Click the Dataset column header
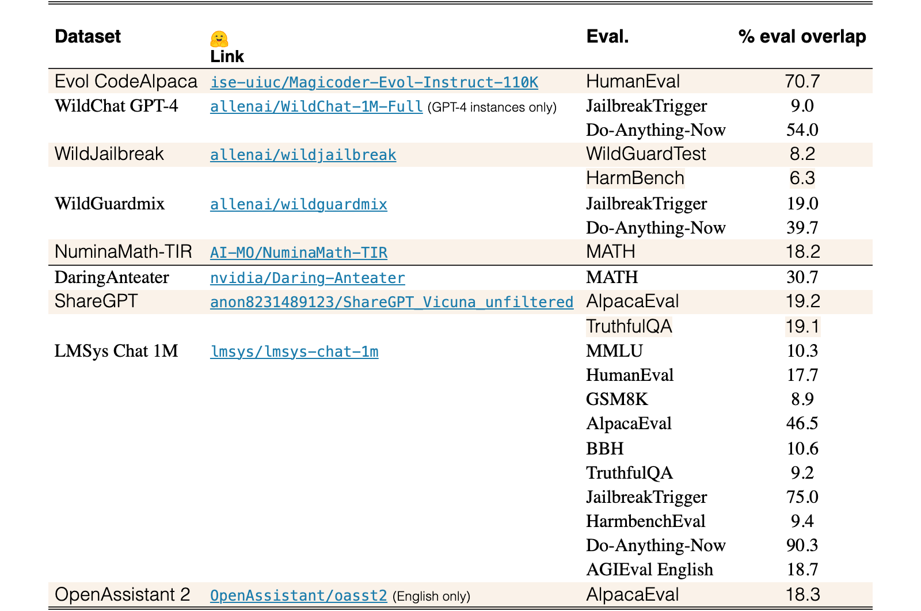The width and height of the screenshot is (921, 611). (88, 36)
